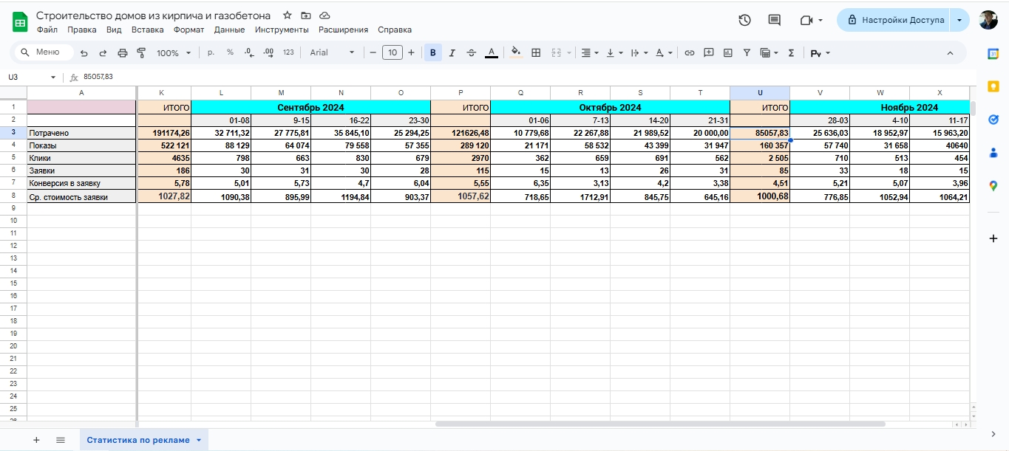
Task: Open the zoom 100% dropdown
Action: point(173,53)
